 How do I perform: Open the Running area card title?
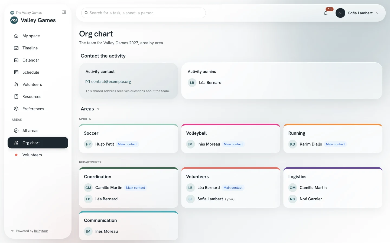pos(297,133)
